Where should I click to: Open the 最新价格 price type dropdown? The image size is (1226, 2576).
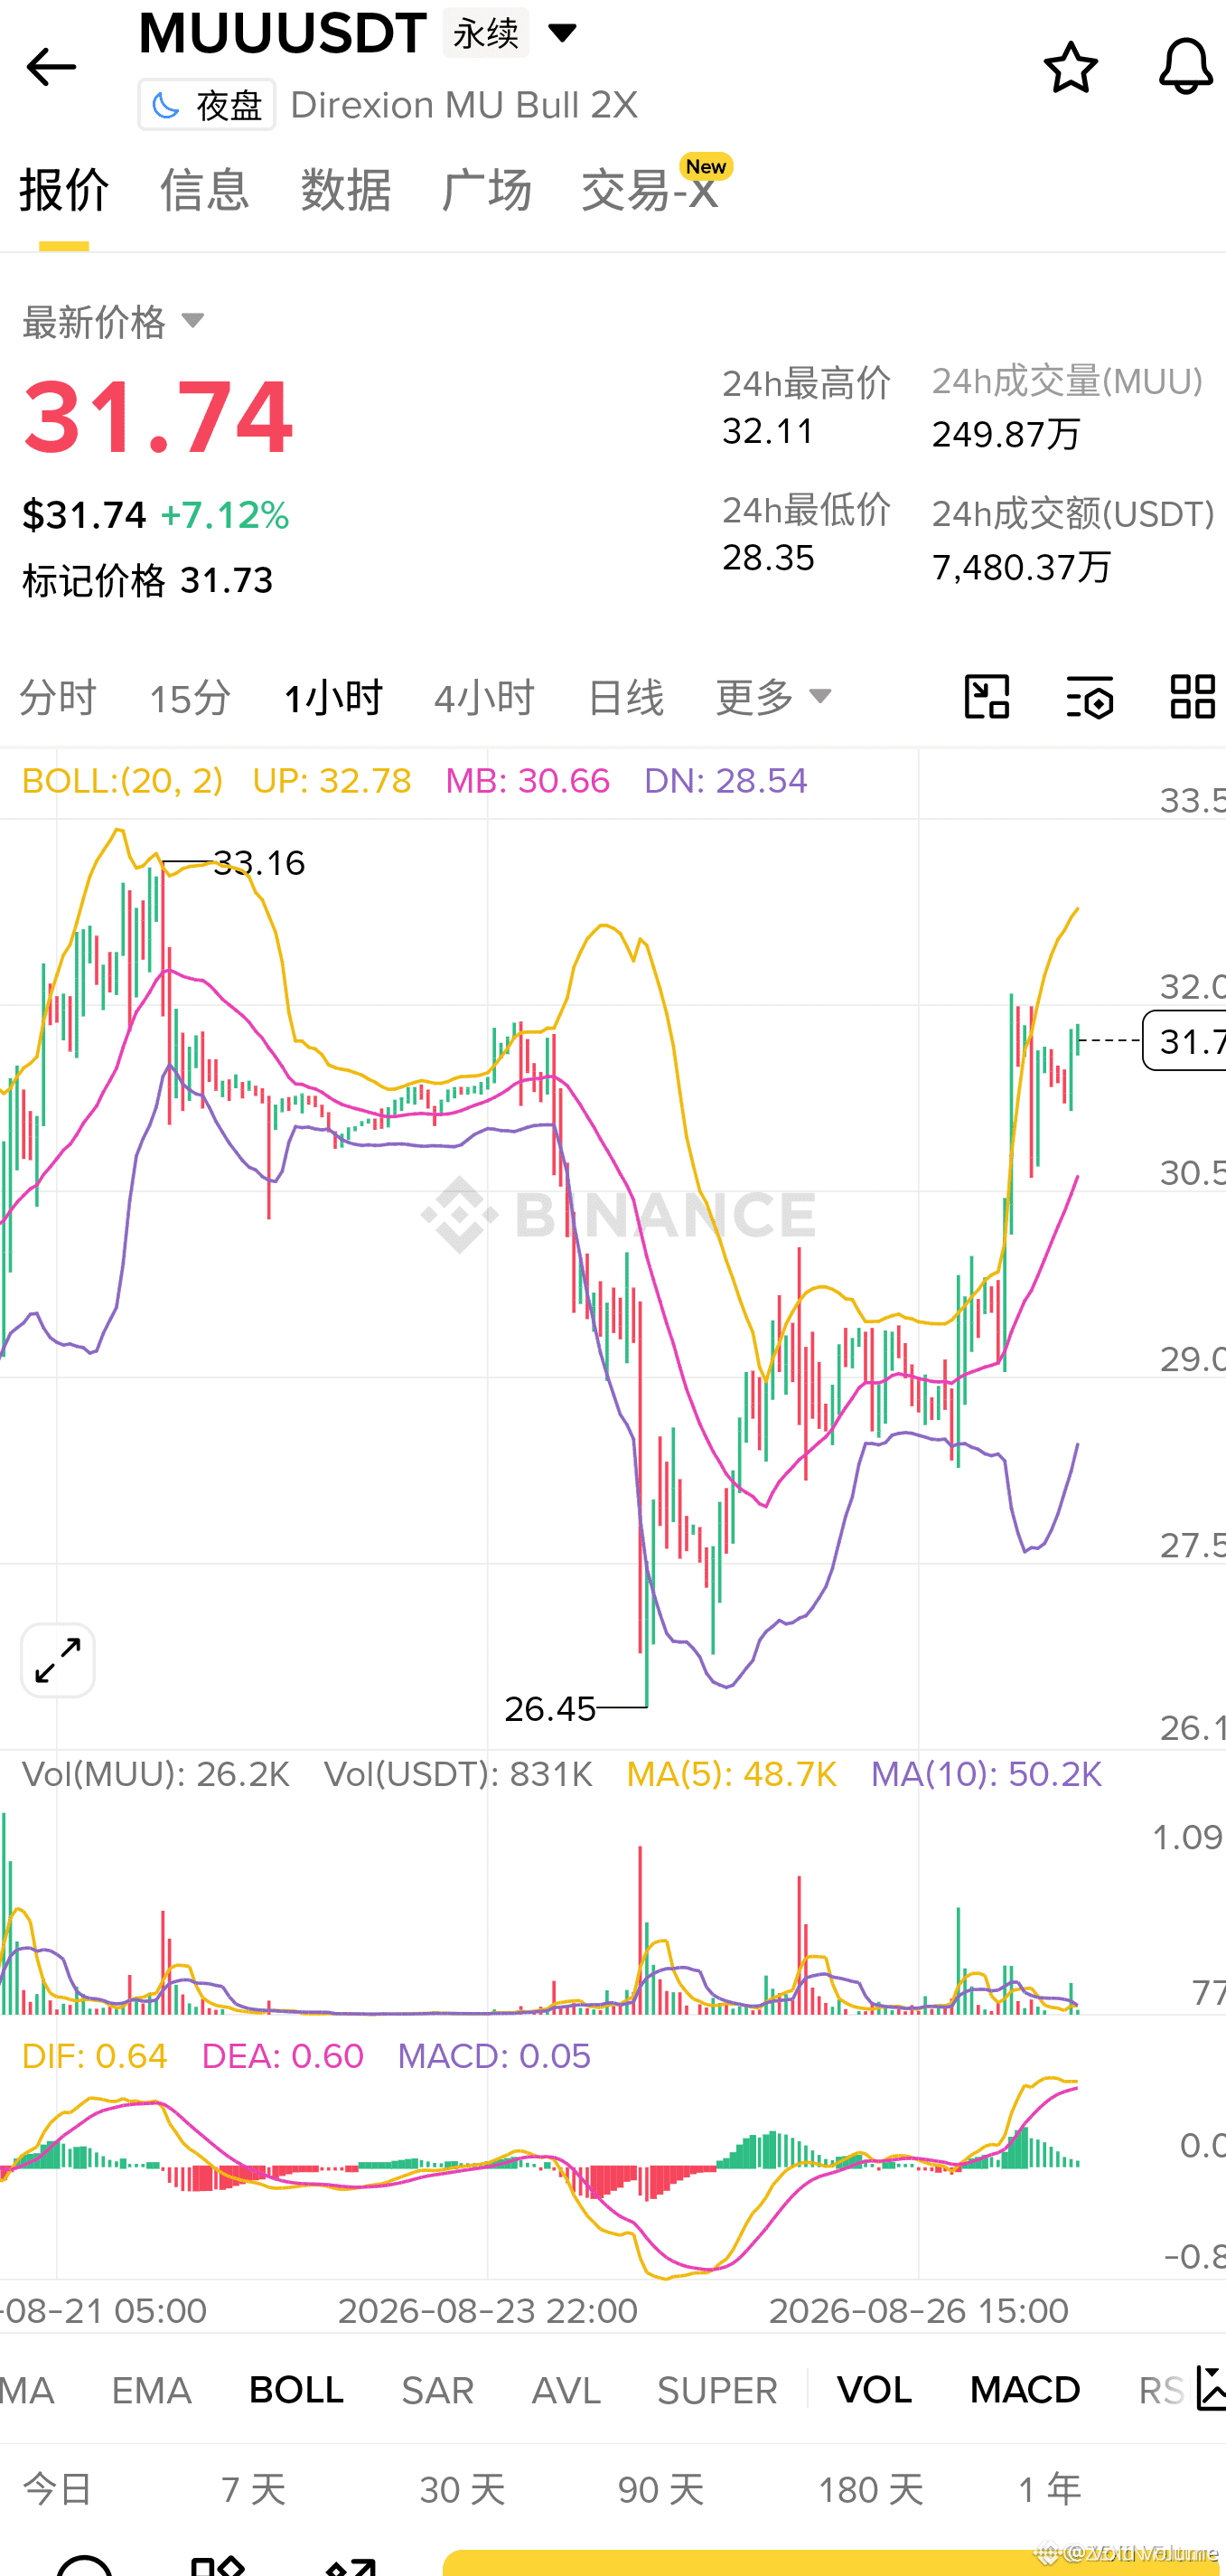click(113, 322)
